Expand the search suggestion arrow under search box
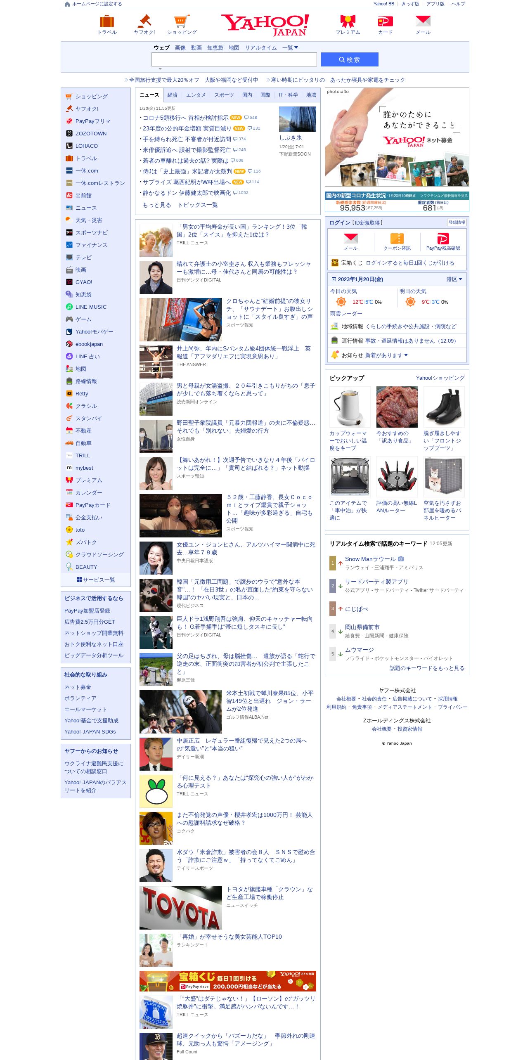Screen dimensions: 530x1060 [x=160, y=69]
